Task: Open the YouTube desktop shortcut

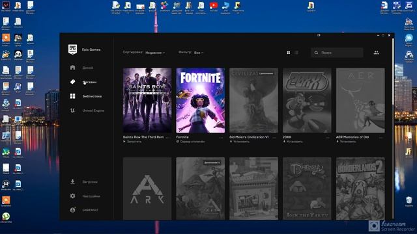Action: [214, 7]
